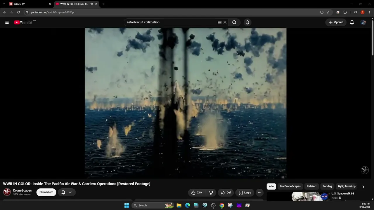Show more filter chips with right chevron
374x210 pixels.
click(363, 187)
